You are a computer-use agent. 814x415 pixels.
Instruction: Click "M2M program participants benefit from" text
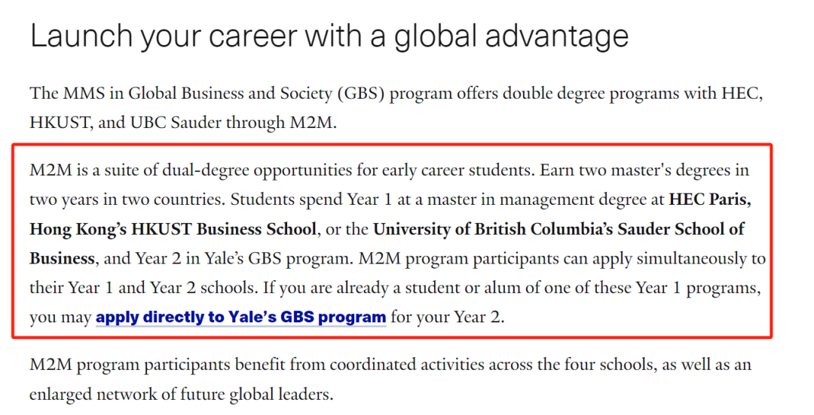[x=158, y=365]
